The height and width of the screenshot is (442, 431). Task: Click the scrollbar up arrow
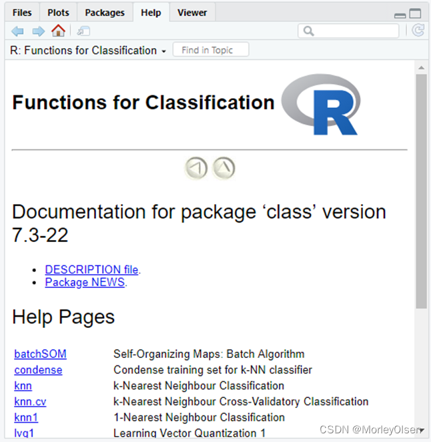tap(422, 67)
